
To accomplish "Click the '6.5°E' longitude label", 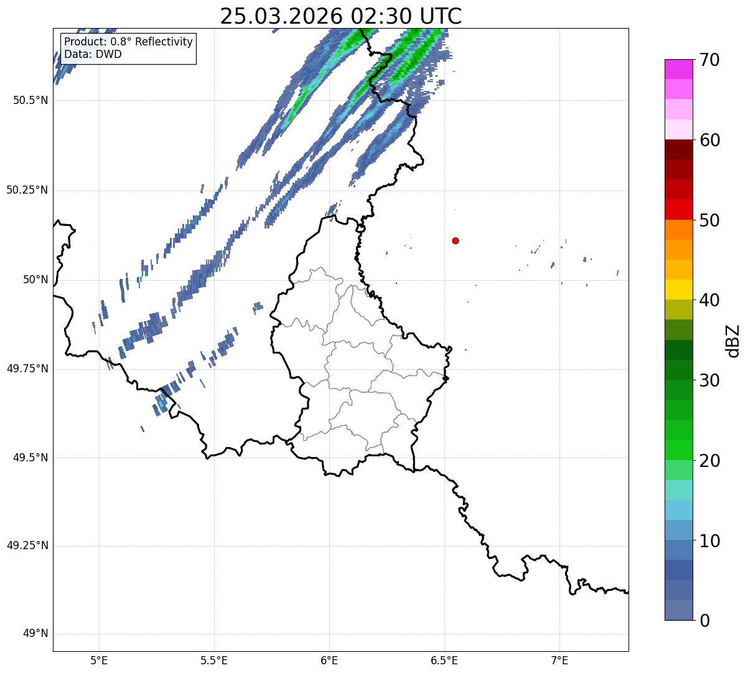I will point(444,660).
